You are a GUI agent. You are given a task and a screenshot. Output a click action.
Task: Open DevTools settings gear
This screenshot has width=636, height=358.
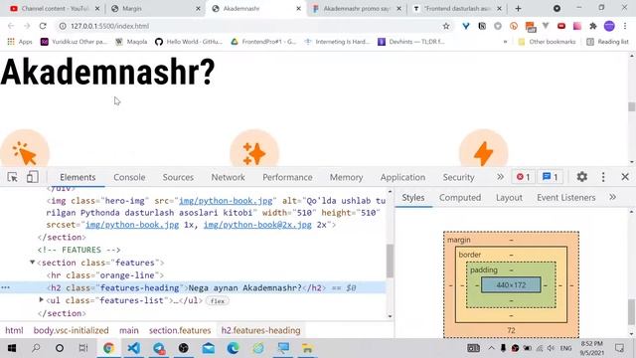[x=582, y=177]
